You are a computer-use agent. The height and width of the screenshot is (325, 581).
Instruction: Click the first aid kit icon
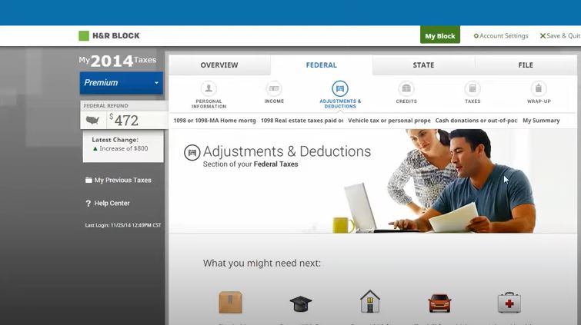click(509, 303)
